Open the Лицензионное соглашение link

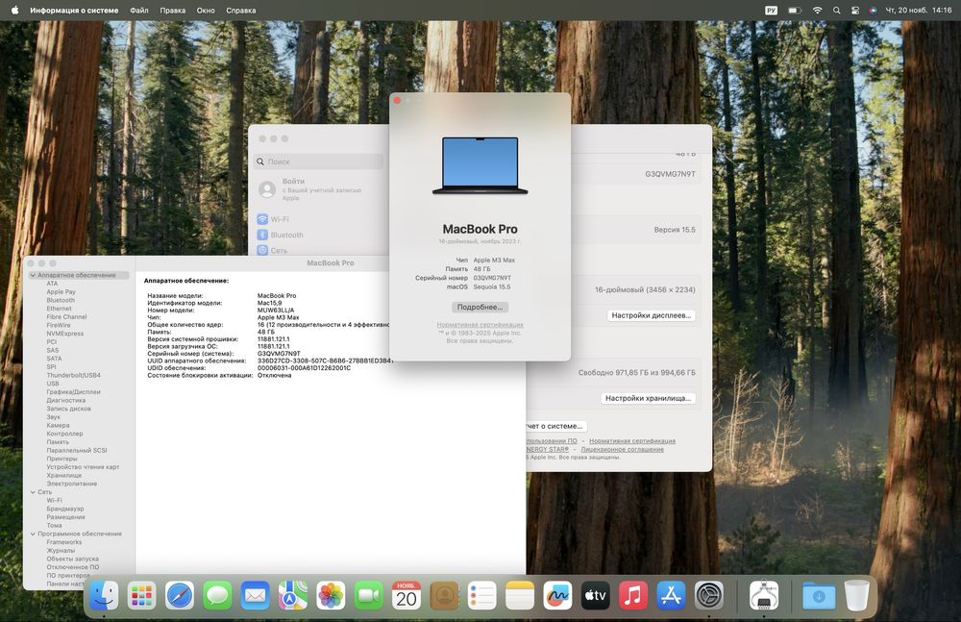[622, 449]
